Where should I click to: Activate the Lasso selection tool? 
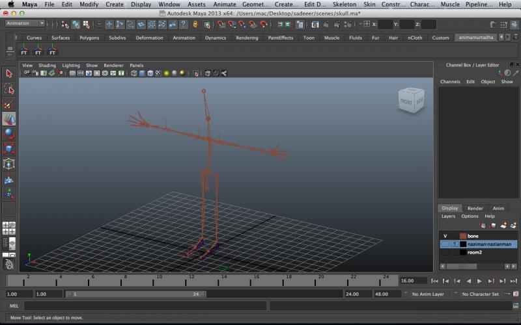[x=9, y=89]
